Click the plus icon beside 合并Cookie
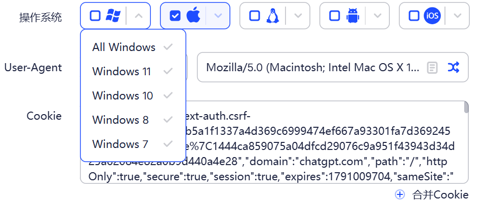The width and height of the screenshot is (489, 202). pyautogui.click(x=400, y=194)
